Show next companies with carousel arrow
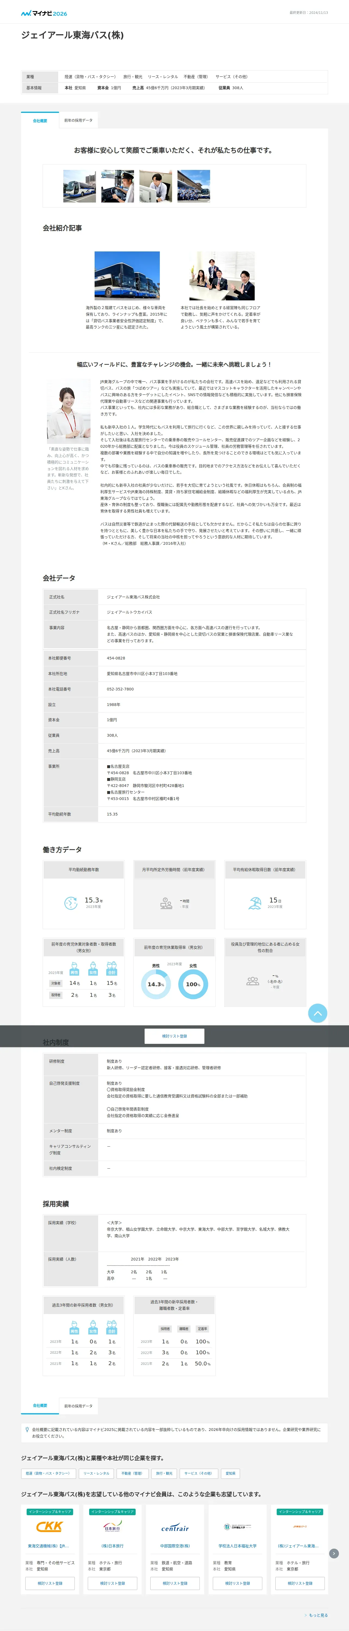The width and height of the screenshot is (349, 1631). pyautogui.click(x=334, y=1553)
